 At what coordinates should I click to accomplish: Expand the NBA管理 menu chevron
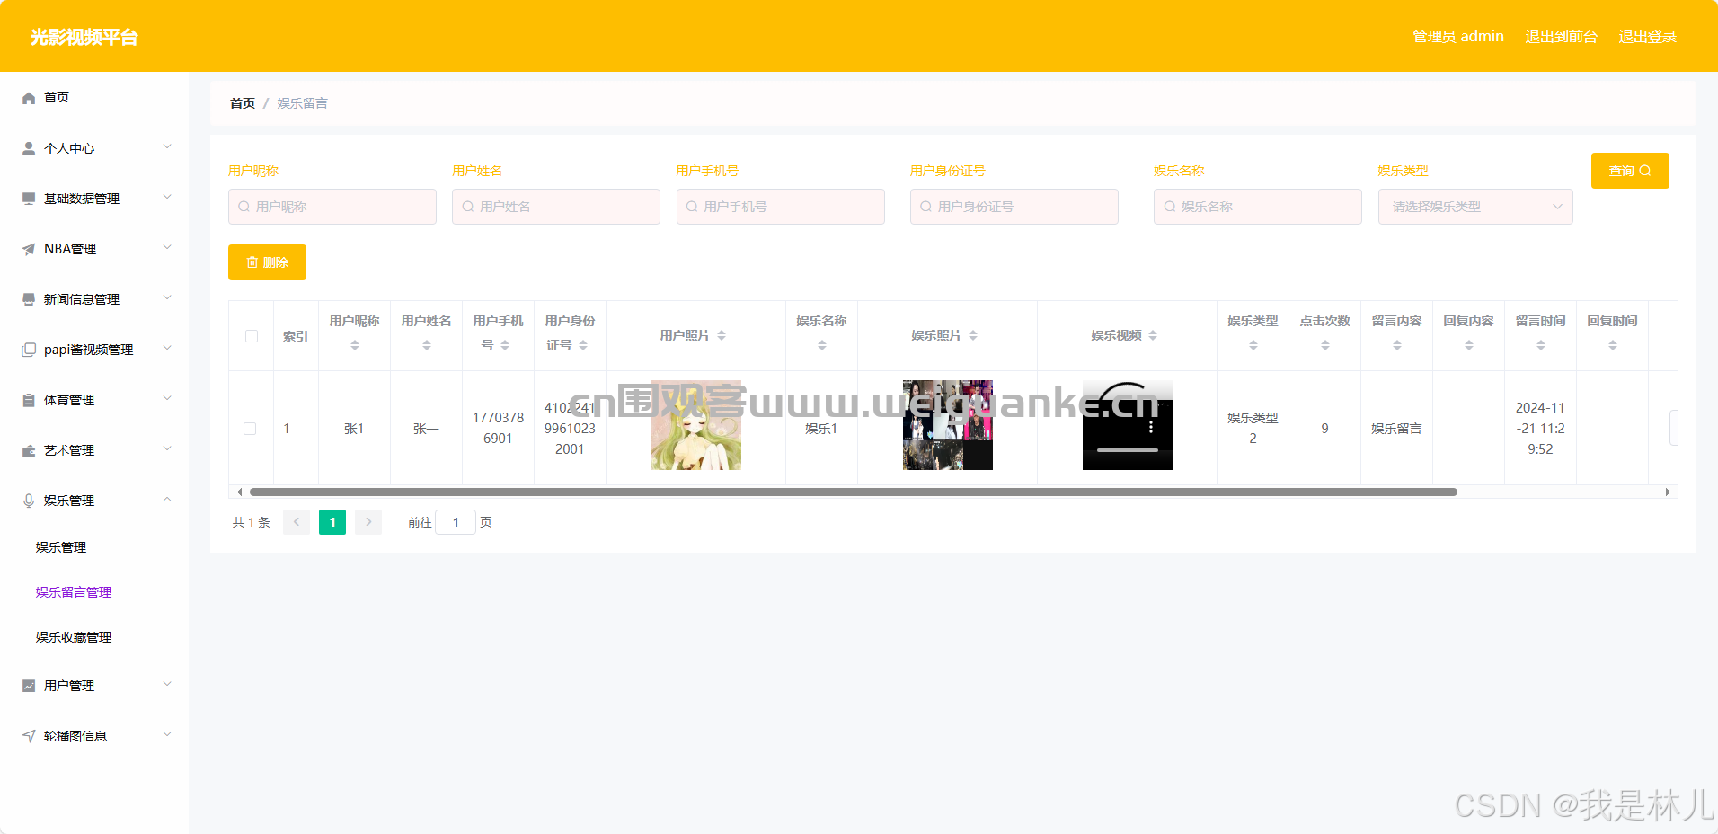(167, 247)
